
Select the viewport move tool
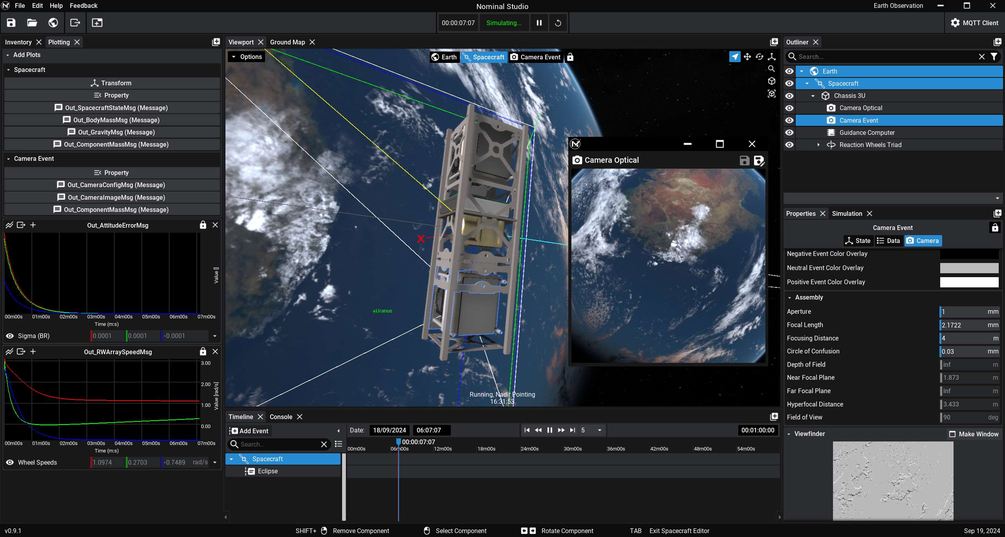point(747,57)
